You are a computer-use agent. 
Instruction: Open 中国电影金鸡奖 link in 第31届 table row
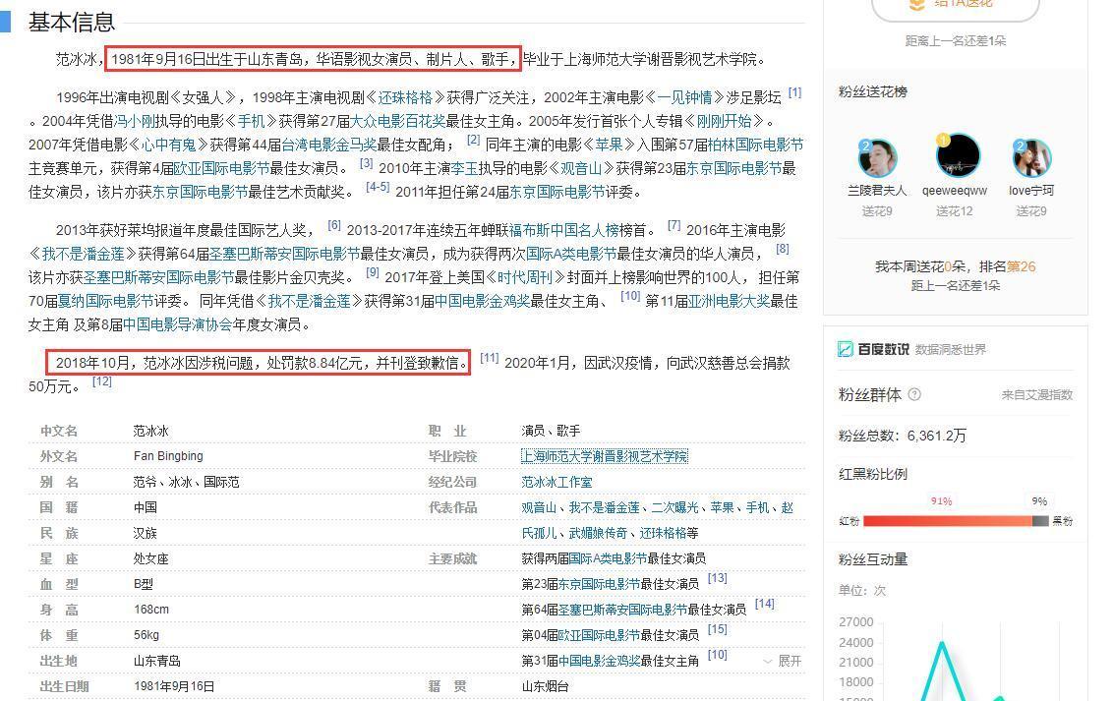coord(599,661)
